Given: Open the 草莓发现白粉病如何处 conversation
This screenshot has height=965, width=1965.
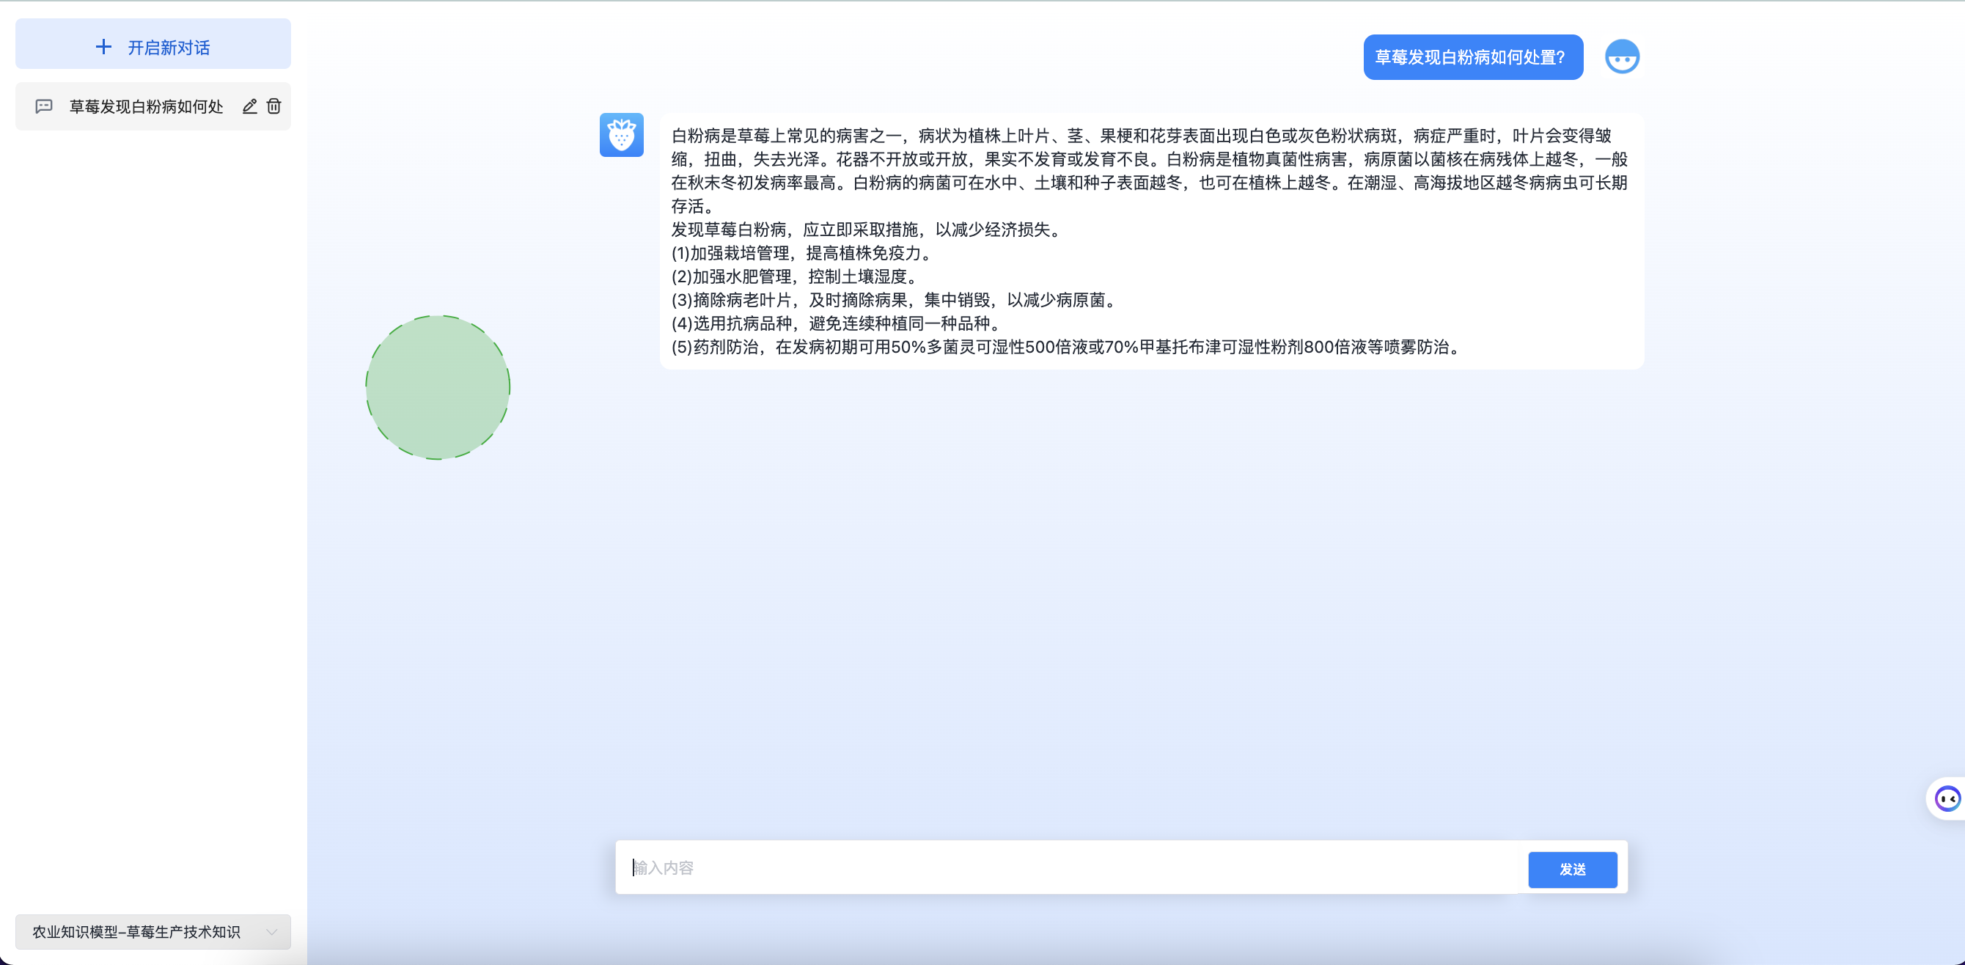Looking at the screenshot, I should click(x=146, y=107).
